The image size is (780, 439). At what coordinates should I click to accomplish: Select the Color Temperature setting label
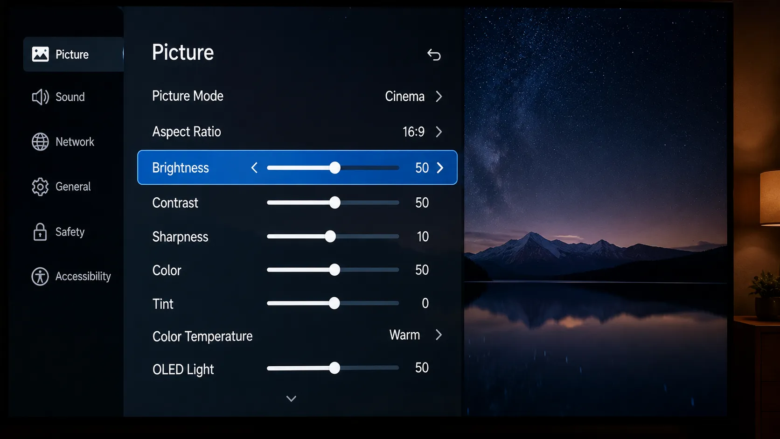(202, 336)
